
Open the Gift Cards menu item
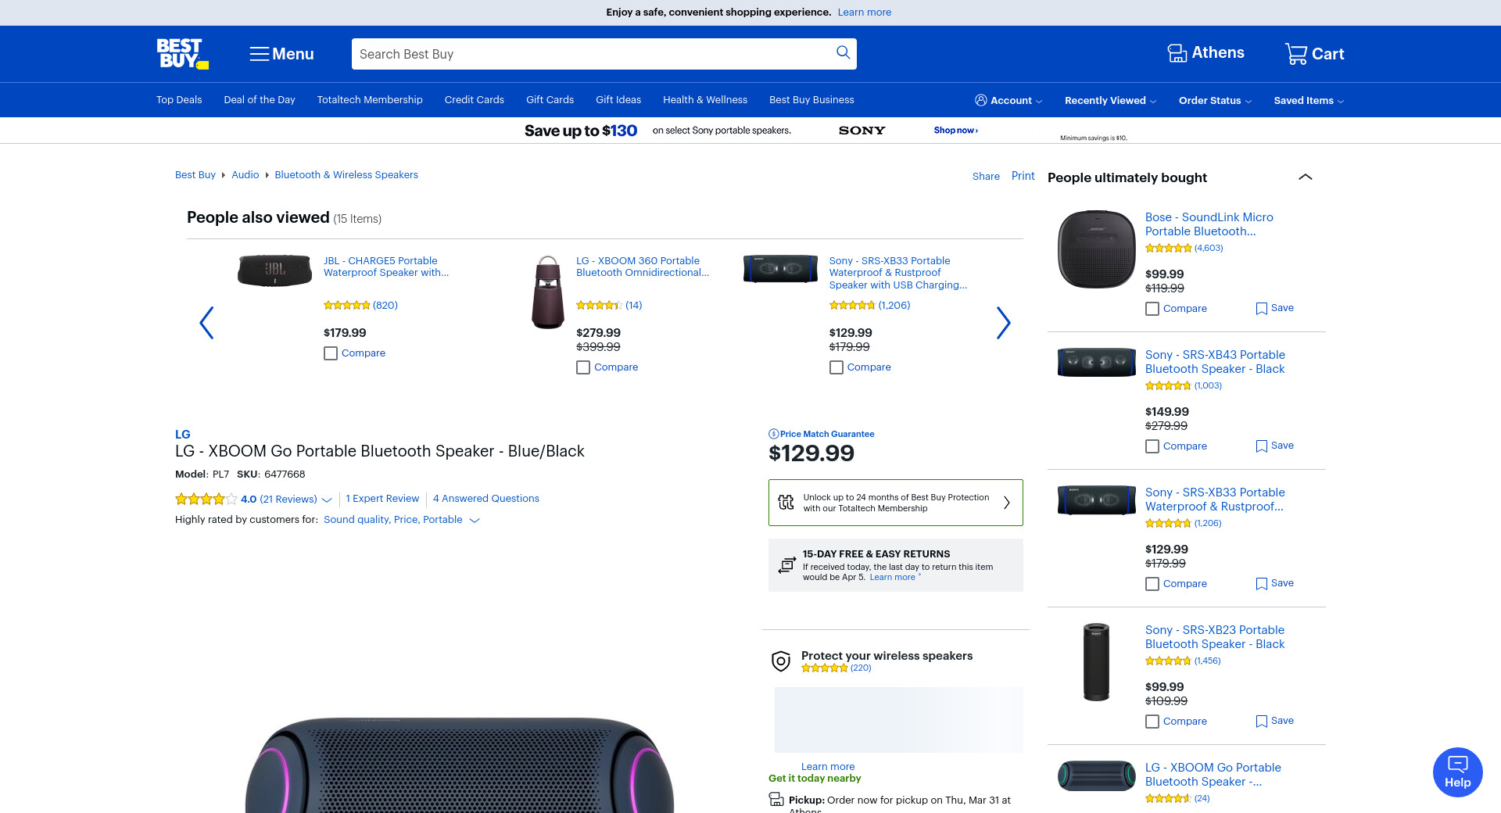tap(550, 100)
